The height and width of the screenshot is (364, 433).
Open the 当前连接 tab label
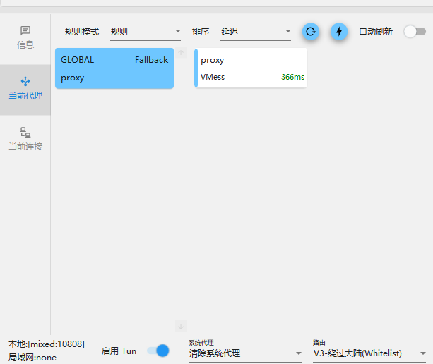25,147
